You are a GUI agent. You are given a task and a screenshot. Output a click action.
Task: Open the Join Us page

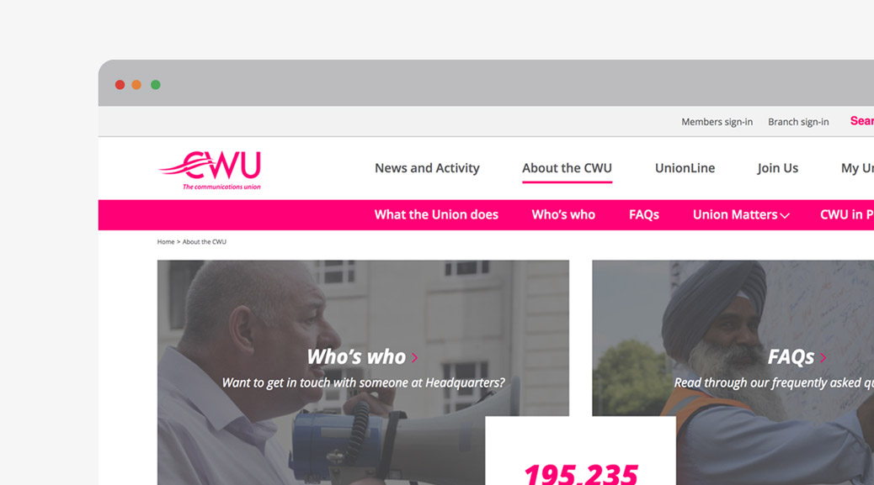pyautogui.click(x=777, y=168)
